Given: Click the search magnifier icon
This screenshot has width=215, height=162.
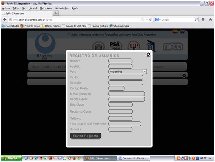Looking at the screenshot, I should (196, 20).
